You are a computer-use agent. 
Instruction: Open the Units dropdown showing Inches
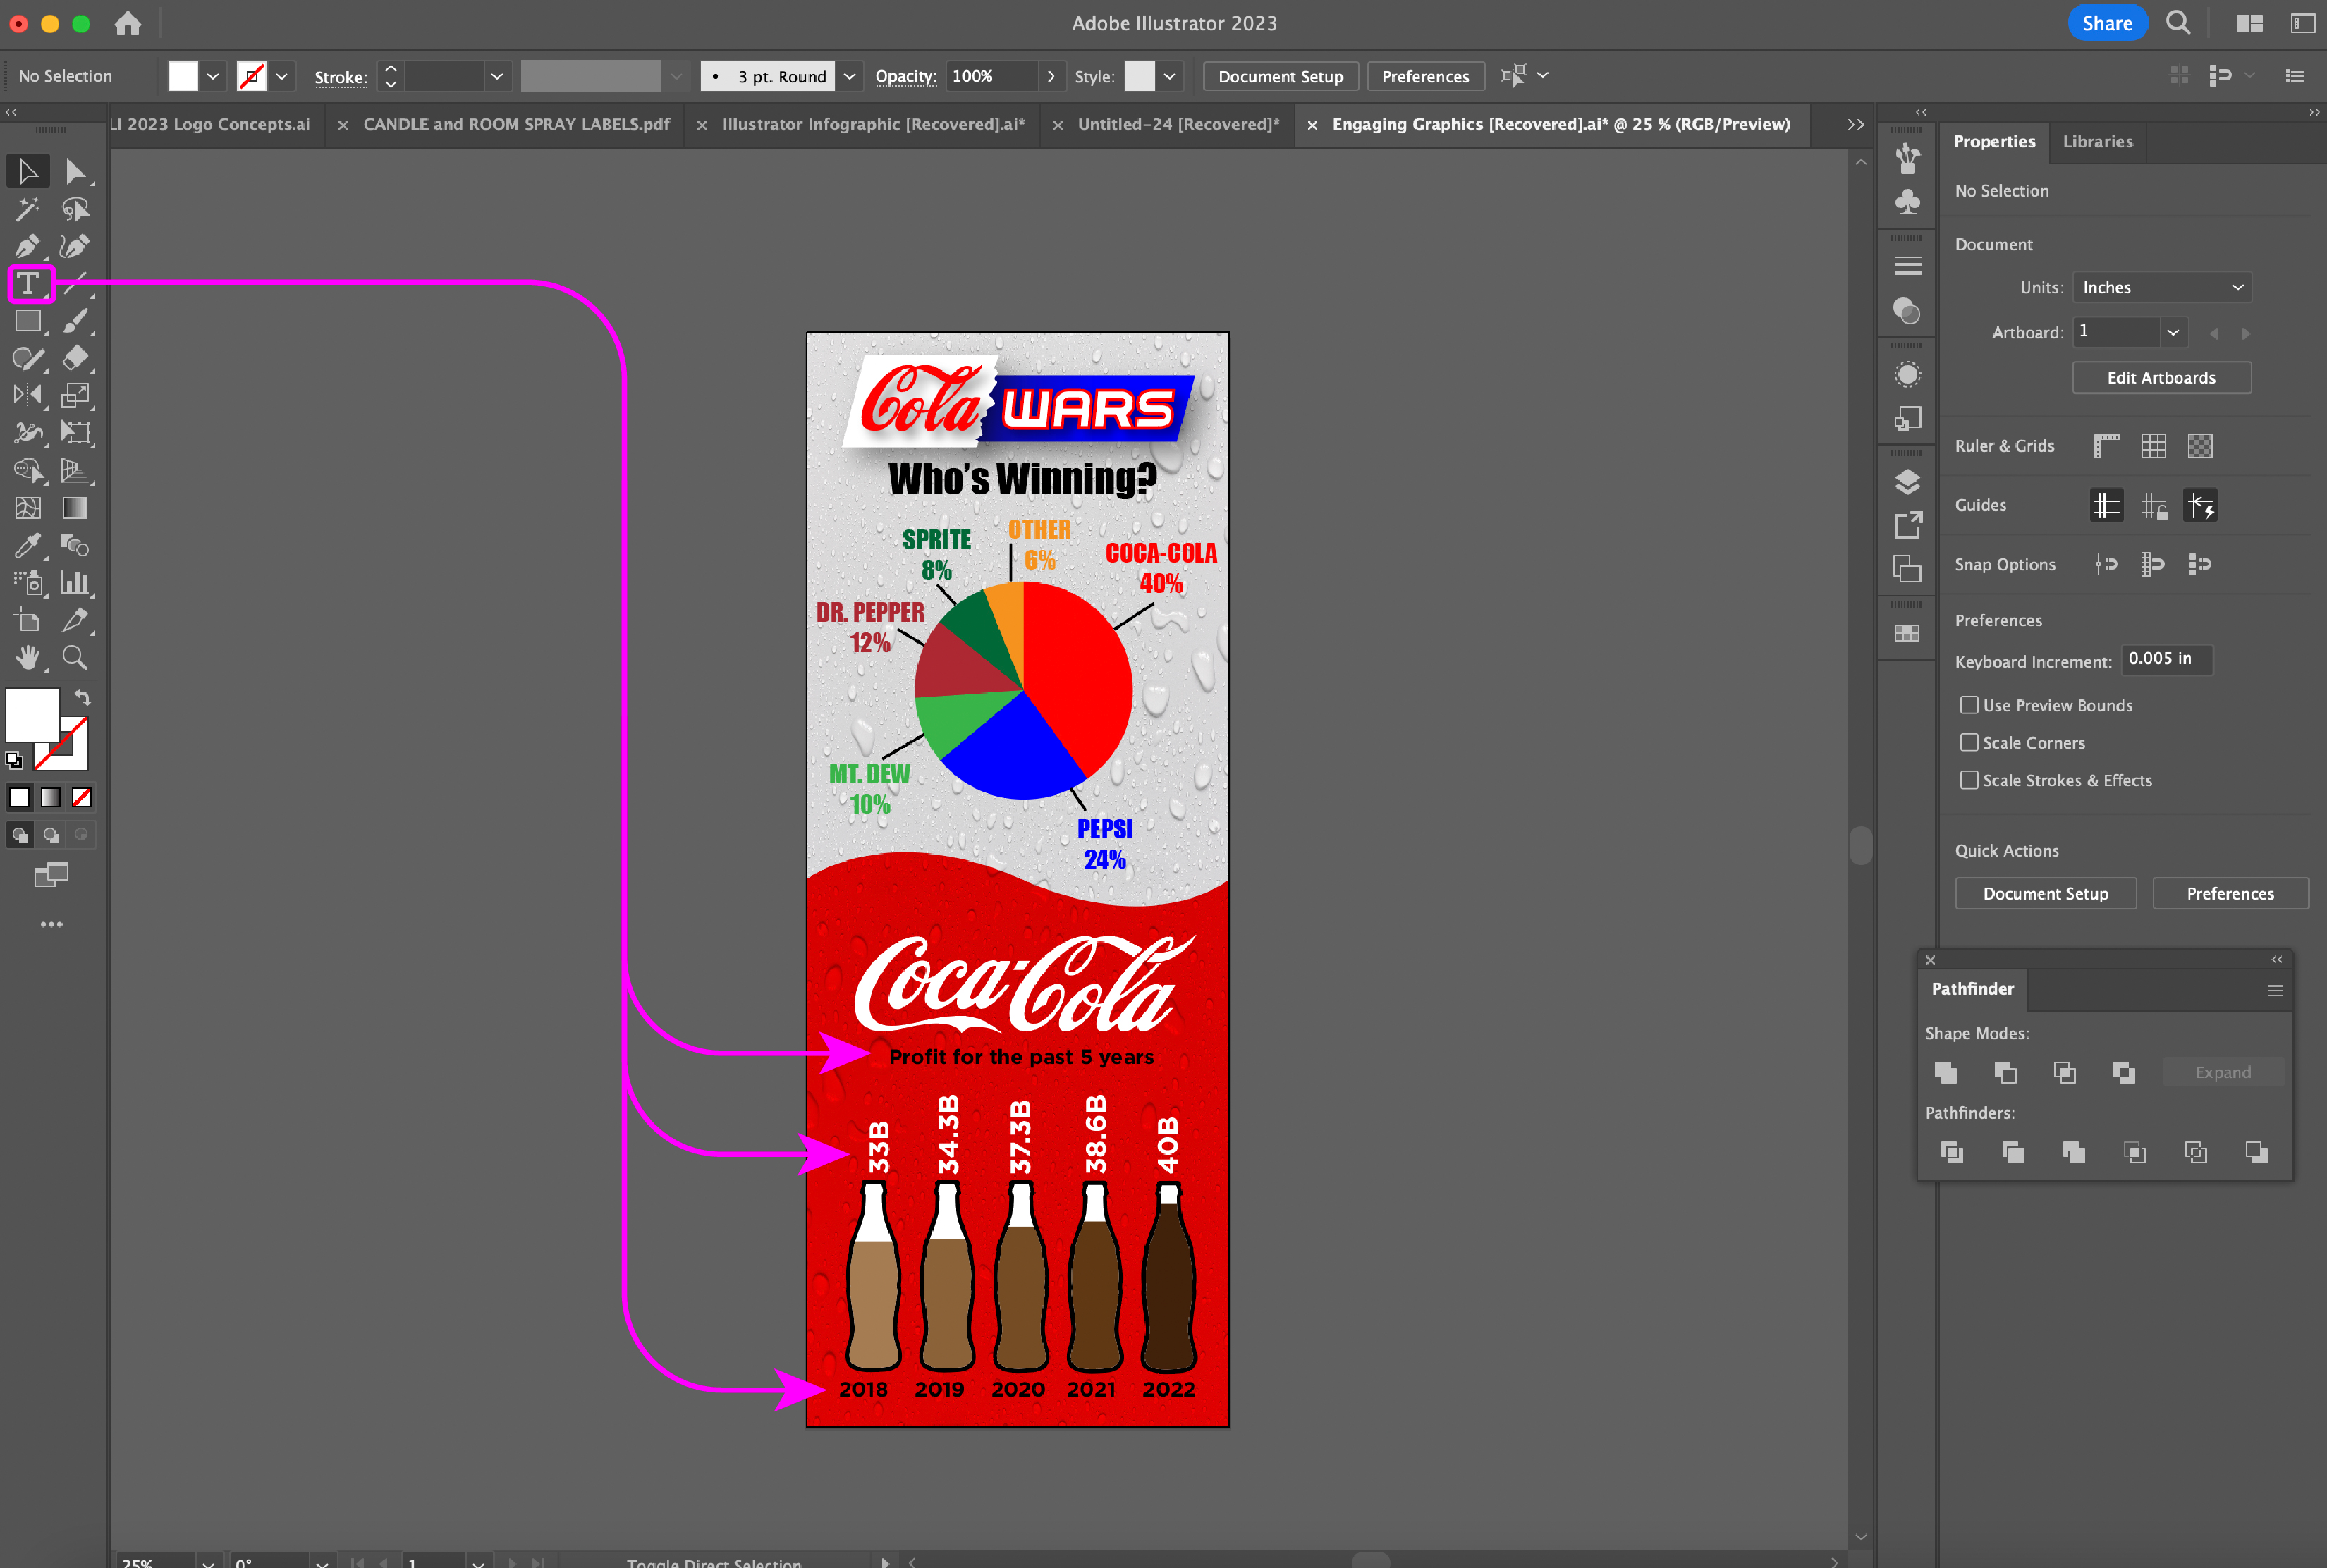click(2161, 287)
